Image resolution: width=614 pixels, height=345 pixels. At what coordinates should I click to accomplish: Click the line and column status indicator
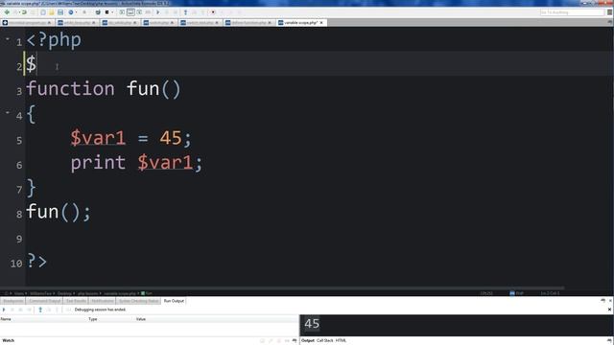coord(550,293)
